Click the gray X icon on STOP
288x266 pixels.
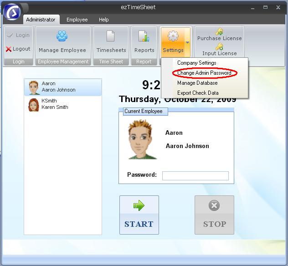214,205
